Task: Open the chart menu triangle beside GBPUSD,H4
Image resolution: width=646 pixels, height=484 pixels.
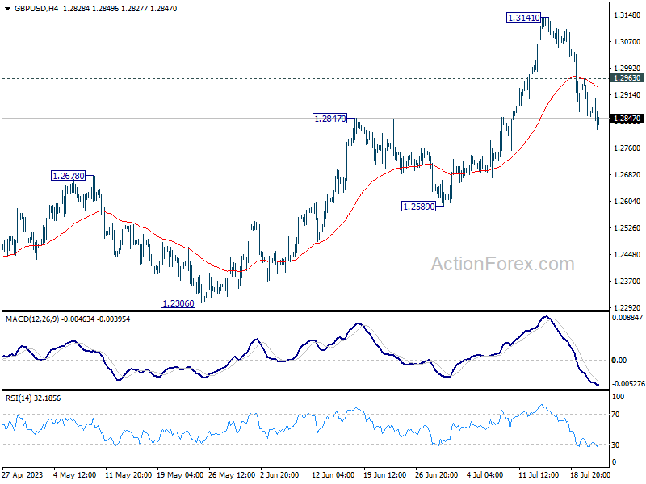Action: point(8,9)
